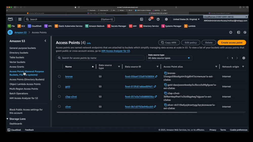Select the gold access point radio
This screenshot has height=142, width=253.
pos(59,87)
